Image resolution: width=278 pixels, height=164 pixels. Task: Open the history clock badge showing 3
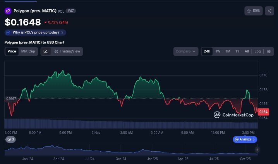point(10,139)
